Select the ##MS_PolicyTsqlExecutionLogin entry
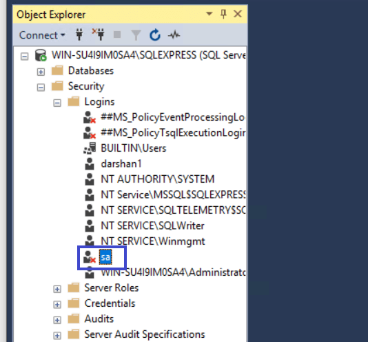This screenshot has width=368, height=342. 173,132
